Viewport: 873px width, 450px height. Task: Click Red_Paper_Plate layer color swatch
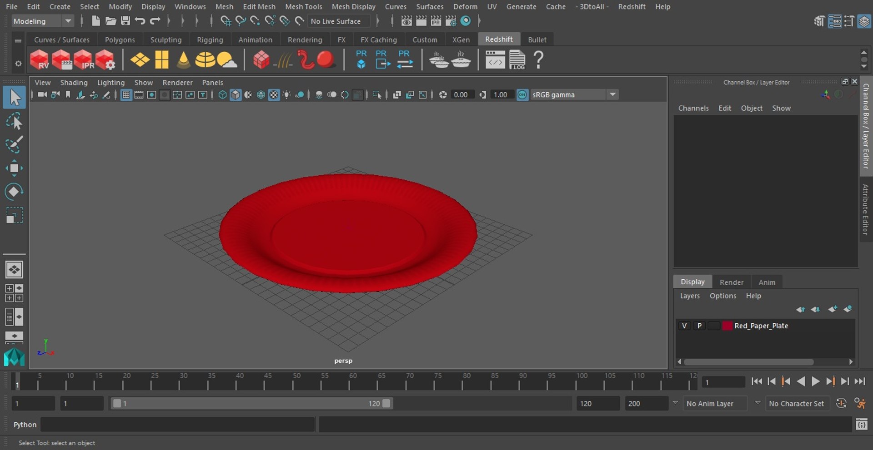coord(727,326)
